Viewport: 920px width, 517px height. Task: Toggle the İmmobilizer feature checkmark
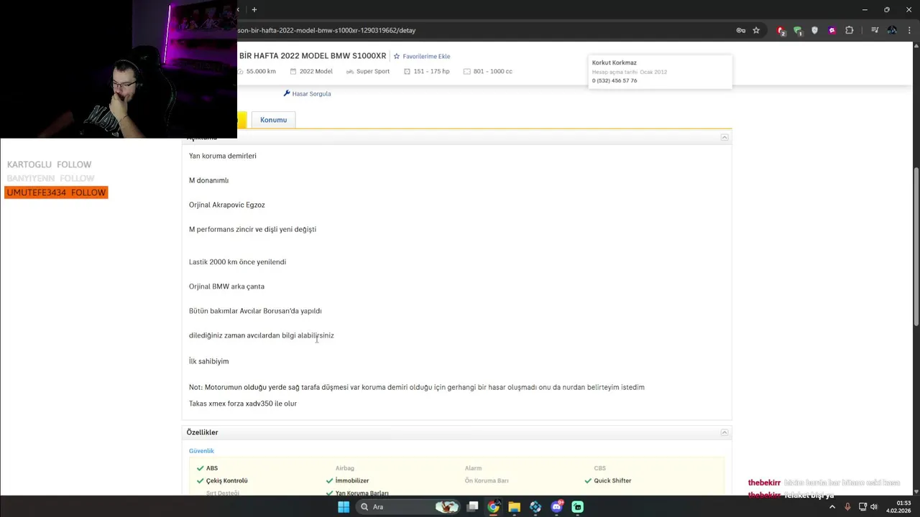[330, 481]
